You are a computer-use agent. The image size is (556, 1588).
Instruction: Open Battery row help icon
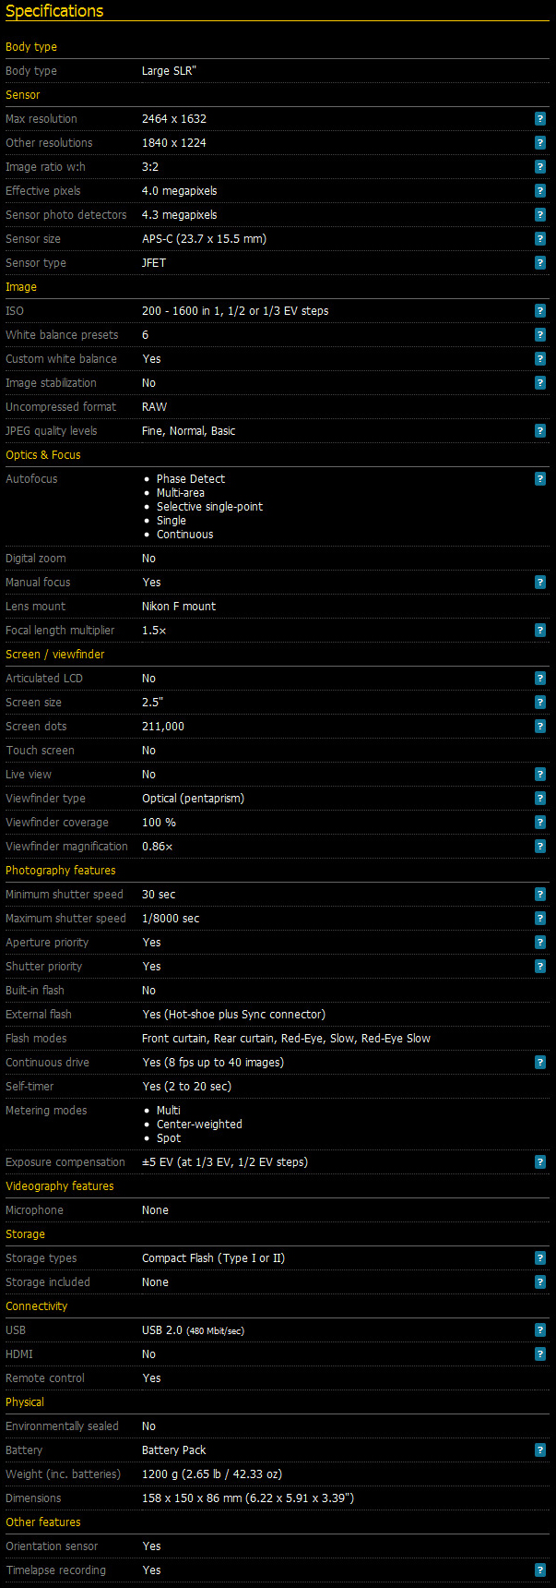click(540, 1450)
